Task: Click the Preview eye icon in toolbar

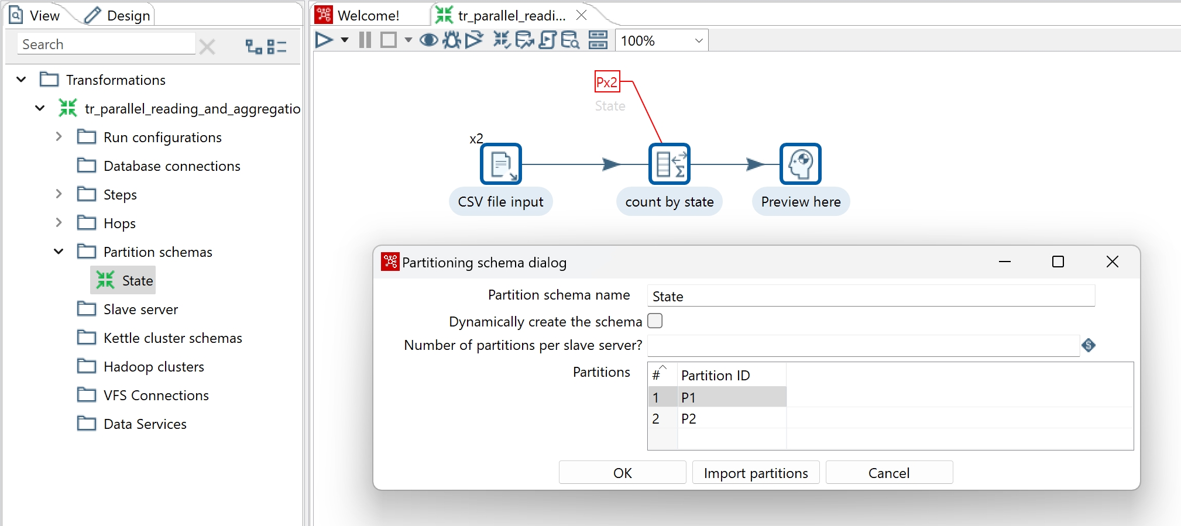Action: click(429, 40)
